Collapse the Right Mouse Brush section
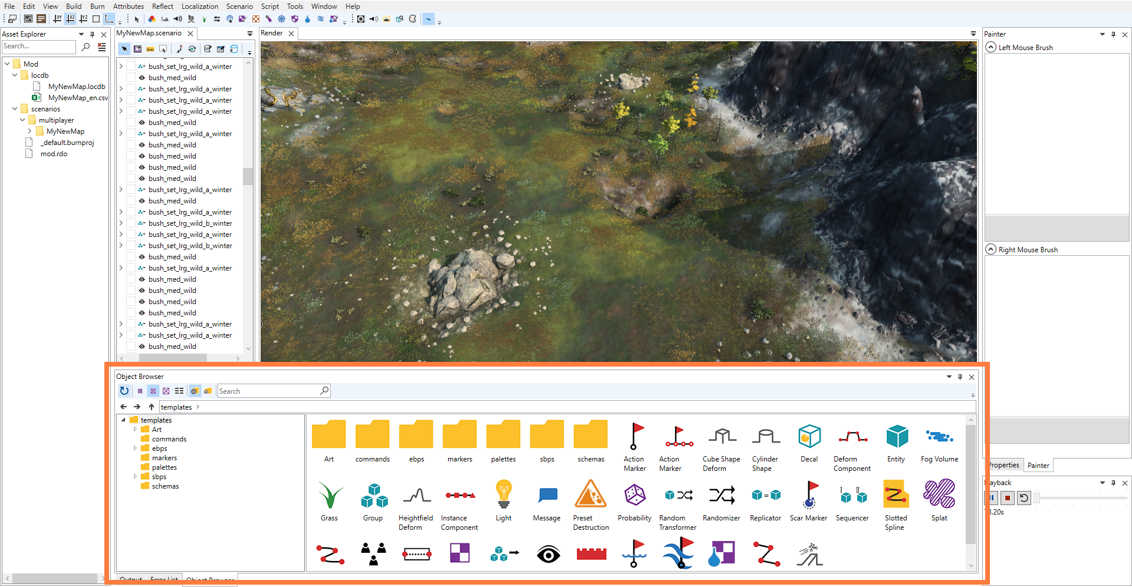 (x=991, y=249)
